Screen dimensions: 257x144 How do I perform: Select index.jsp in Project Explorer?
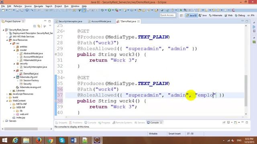pyautogui.click(x=20, y=118)
